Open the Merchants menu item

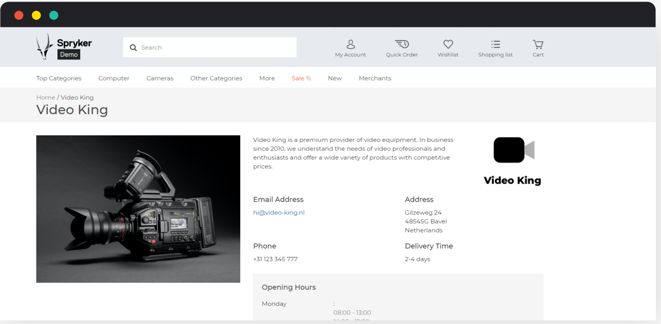pos(375,78)
